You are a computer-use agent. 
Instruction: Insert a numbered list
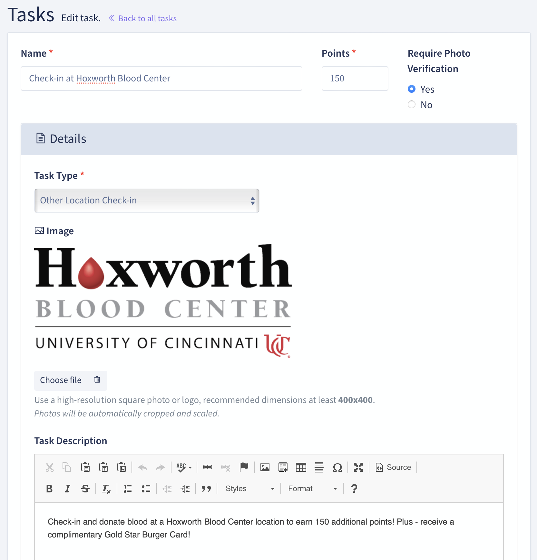[128, 489]
